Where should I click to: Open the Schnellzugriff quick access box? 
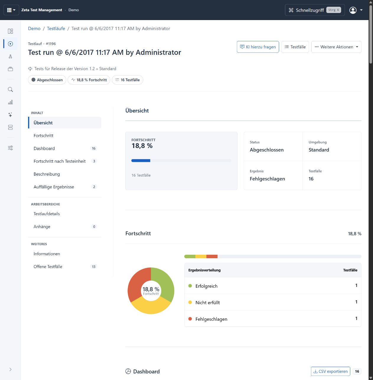(315, 10)
